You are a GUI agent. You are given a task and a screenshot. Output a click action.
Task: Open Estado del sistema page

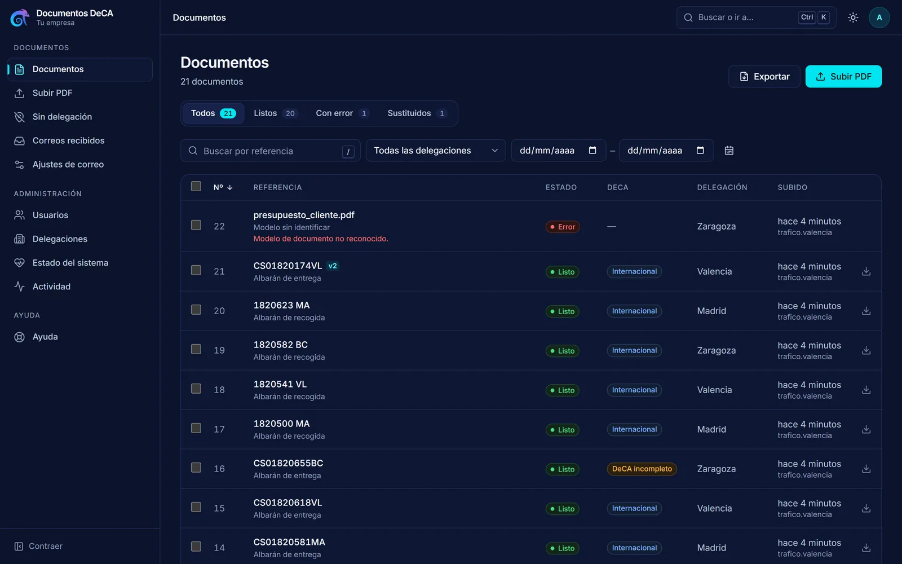[x=79, y=263]
